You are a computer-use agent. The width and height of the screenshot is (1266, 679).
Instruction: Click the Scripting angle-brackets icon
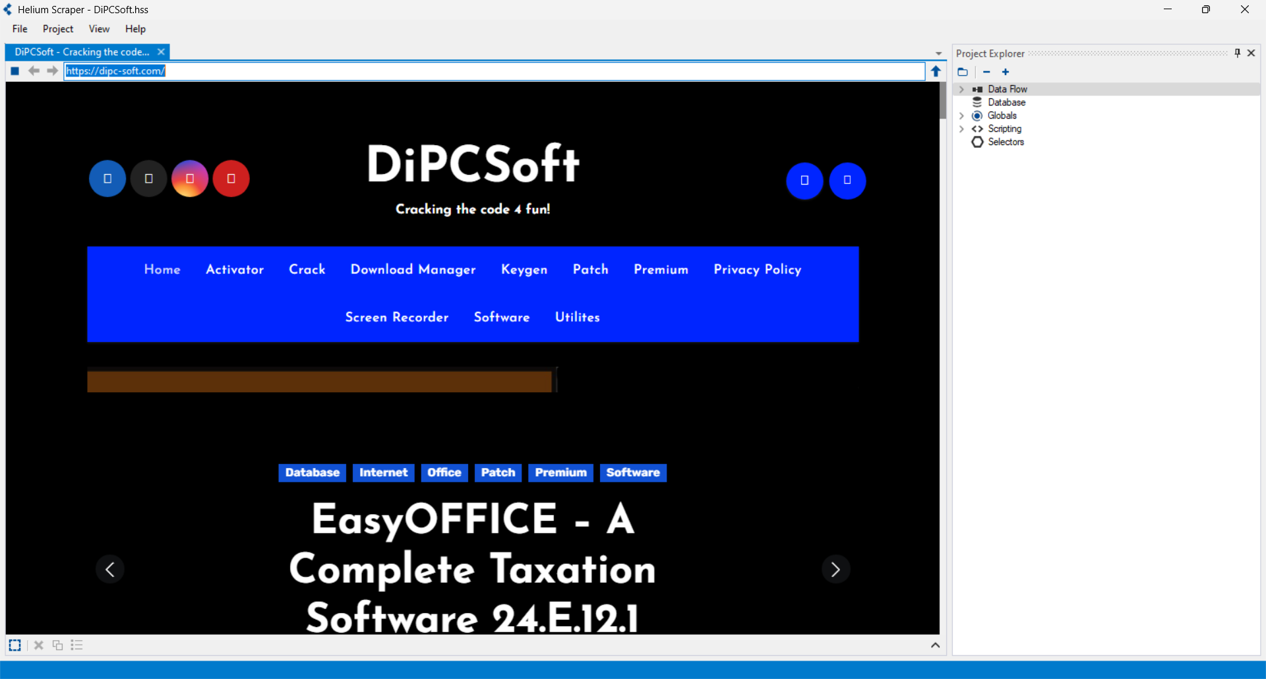pyautogui.click(x=977, y=129)
